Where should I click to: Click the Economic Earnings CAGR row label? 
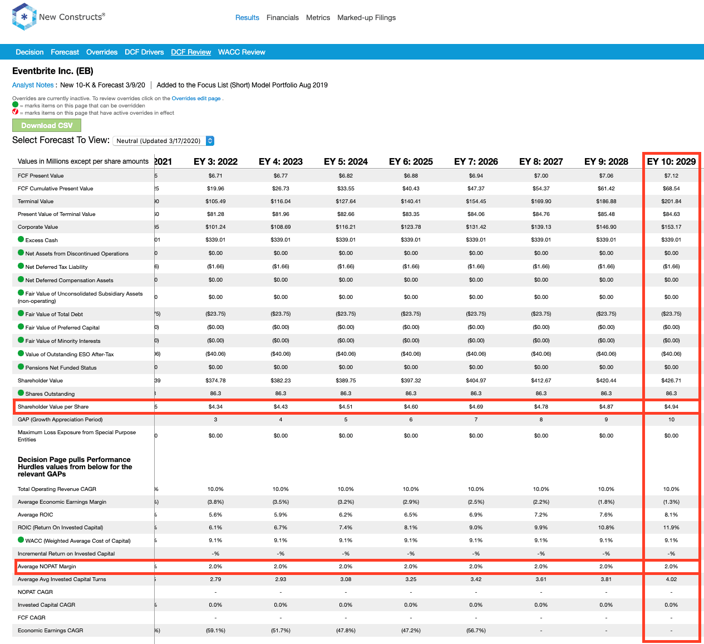(50, 630)
